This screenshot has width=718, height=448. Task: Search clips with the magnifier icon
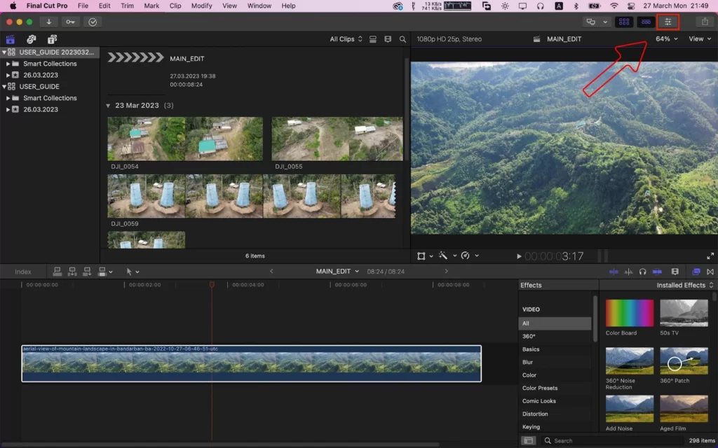[402, 39]
